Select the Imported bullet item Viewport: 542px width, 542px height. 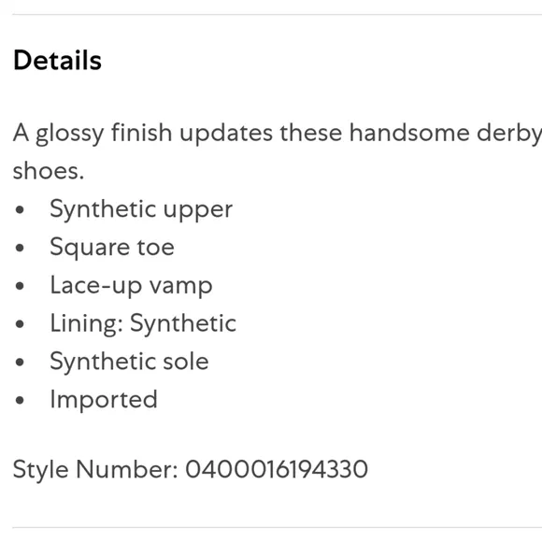pos(104,400)
